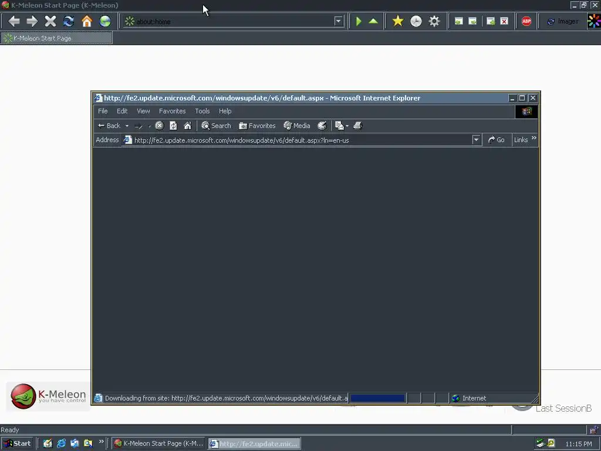Click the IE Print icon
Screen dimensions: 601x451
point(358,126)
